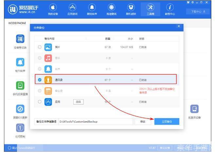This screenshot has height=153, width=215.
Task: Click the 通讯录 label text
Action: [x=59, y=80]
